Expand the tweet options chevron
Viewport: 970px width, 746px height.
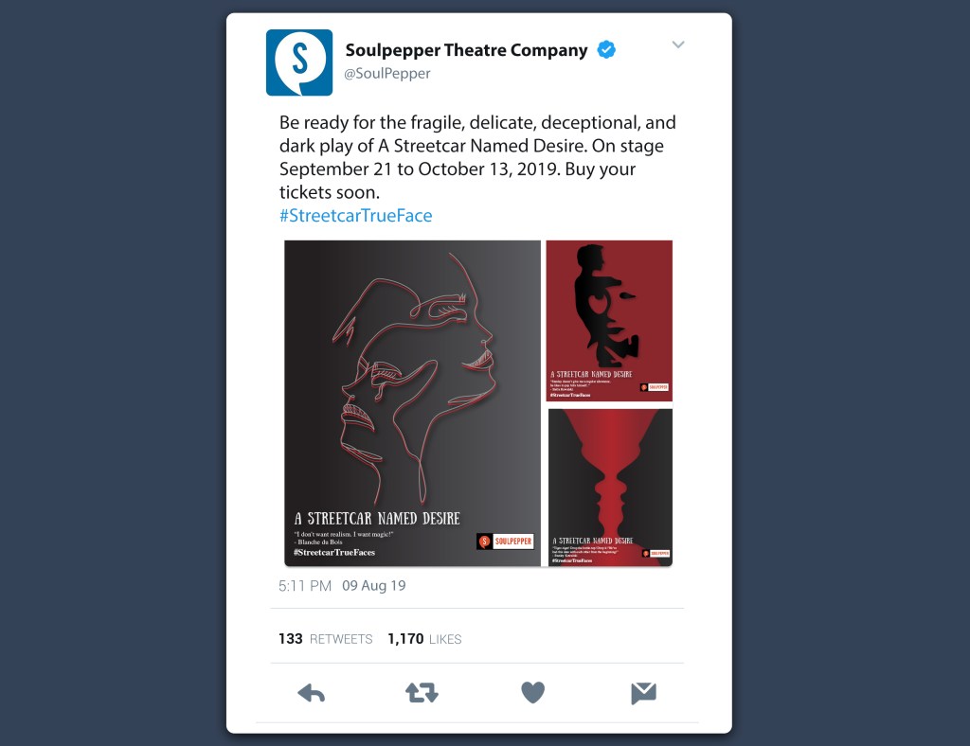678,44
